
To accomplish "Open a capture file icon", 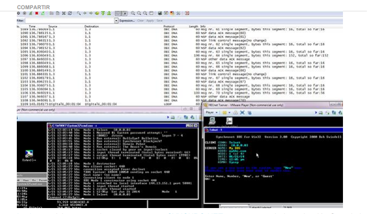I will [52, 14].
